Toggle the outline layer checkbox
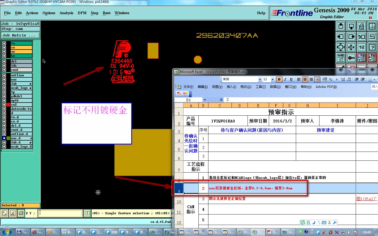Viewport: 378px width, 236px height. point(4,75)
